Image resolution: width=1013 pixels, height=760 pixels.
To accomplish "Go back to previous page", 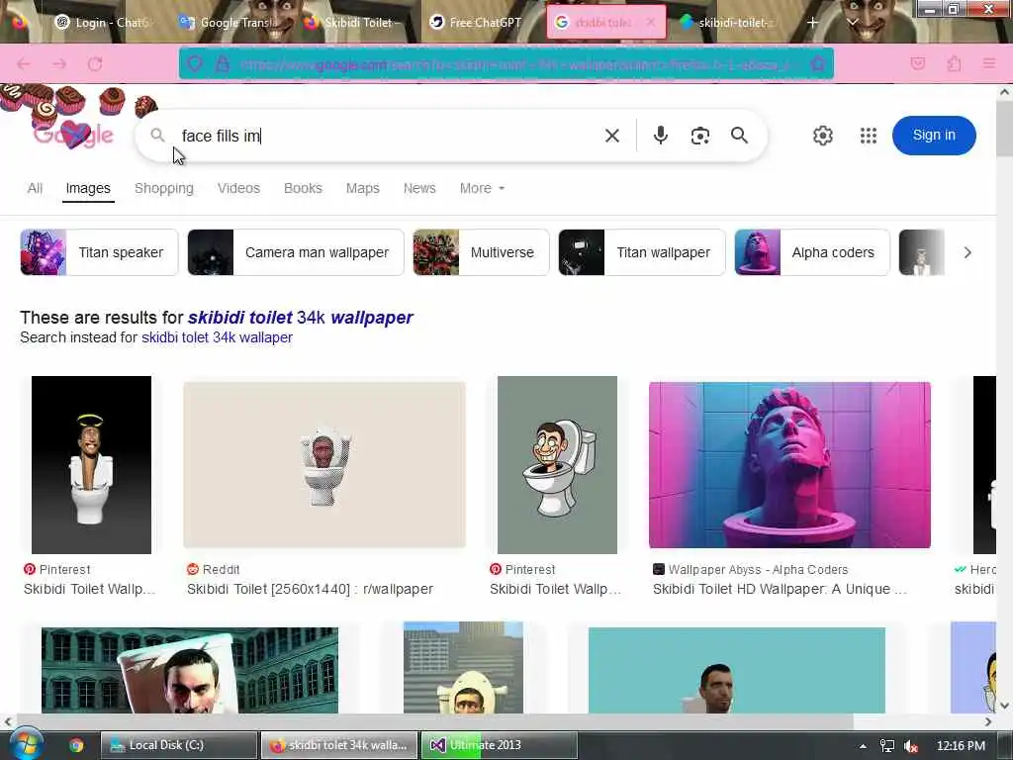I will coord(24,63).
